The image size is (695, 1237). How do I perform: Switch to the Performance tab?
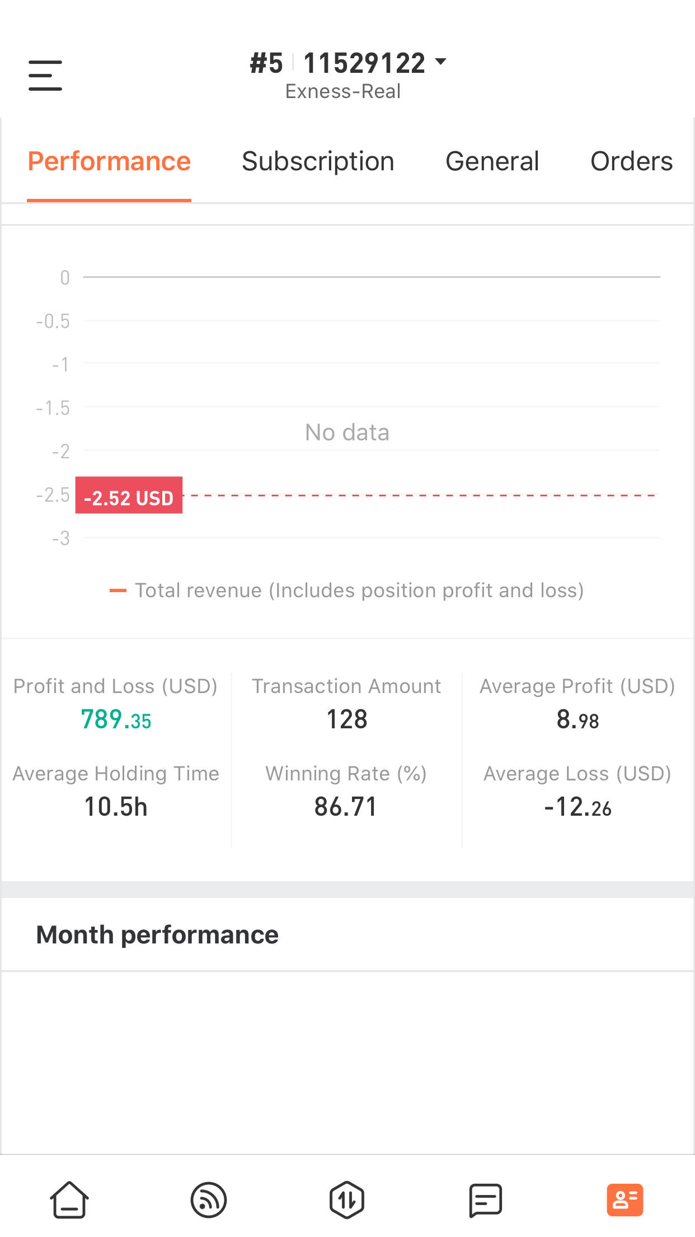[x=109, y=161]
